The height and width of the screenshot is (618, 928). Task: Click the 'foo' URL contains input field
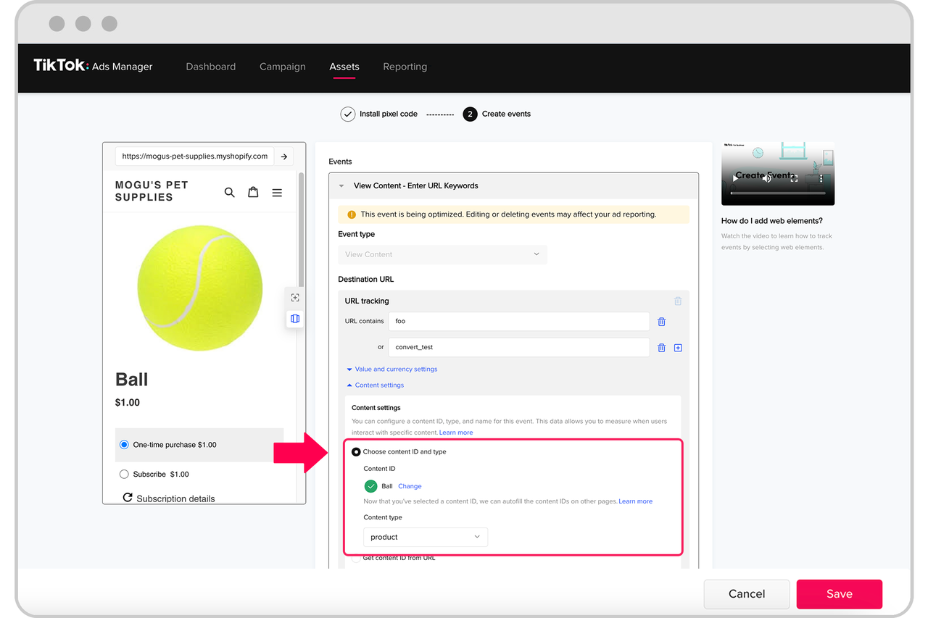point(518,321)
